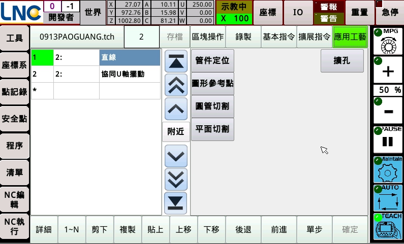This screenshot has height=244, width=404.
Task: Click the 重置 reset button
Action: click(x=360, y=12)
